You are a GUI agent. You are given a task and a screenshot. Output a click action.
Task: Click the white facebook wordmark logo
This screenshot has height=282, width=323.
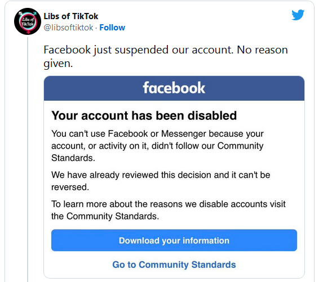(174, 88)
